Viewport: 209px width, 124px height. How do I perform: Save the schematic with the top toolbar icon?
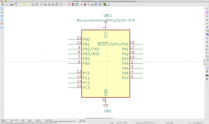pos(2,4)
